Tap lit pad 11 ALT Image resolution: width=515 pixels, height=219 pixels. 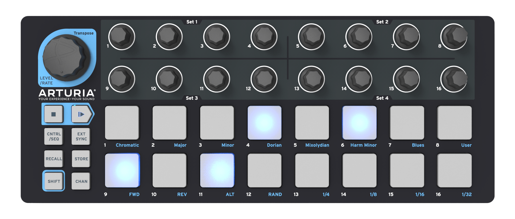pos(217,171)
